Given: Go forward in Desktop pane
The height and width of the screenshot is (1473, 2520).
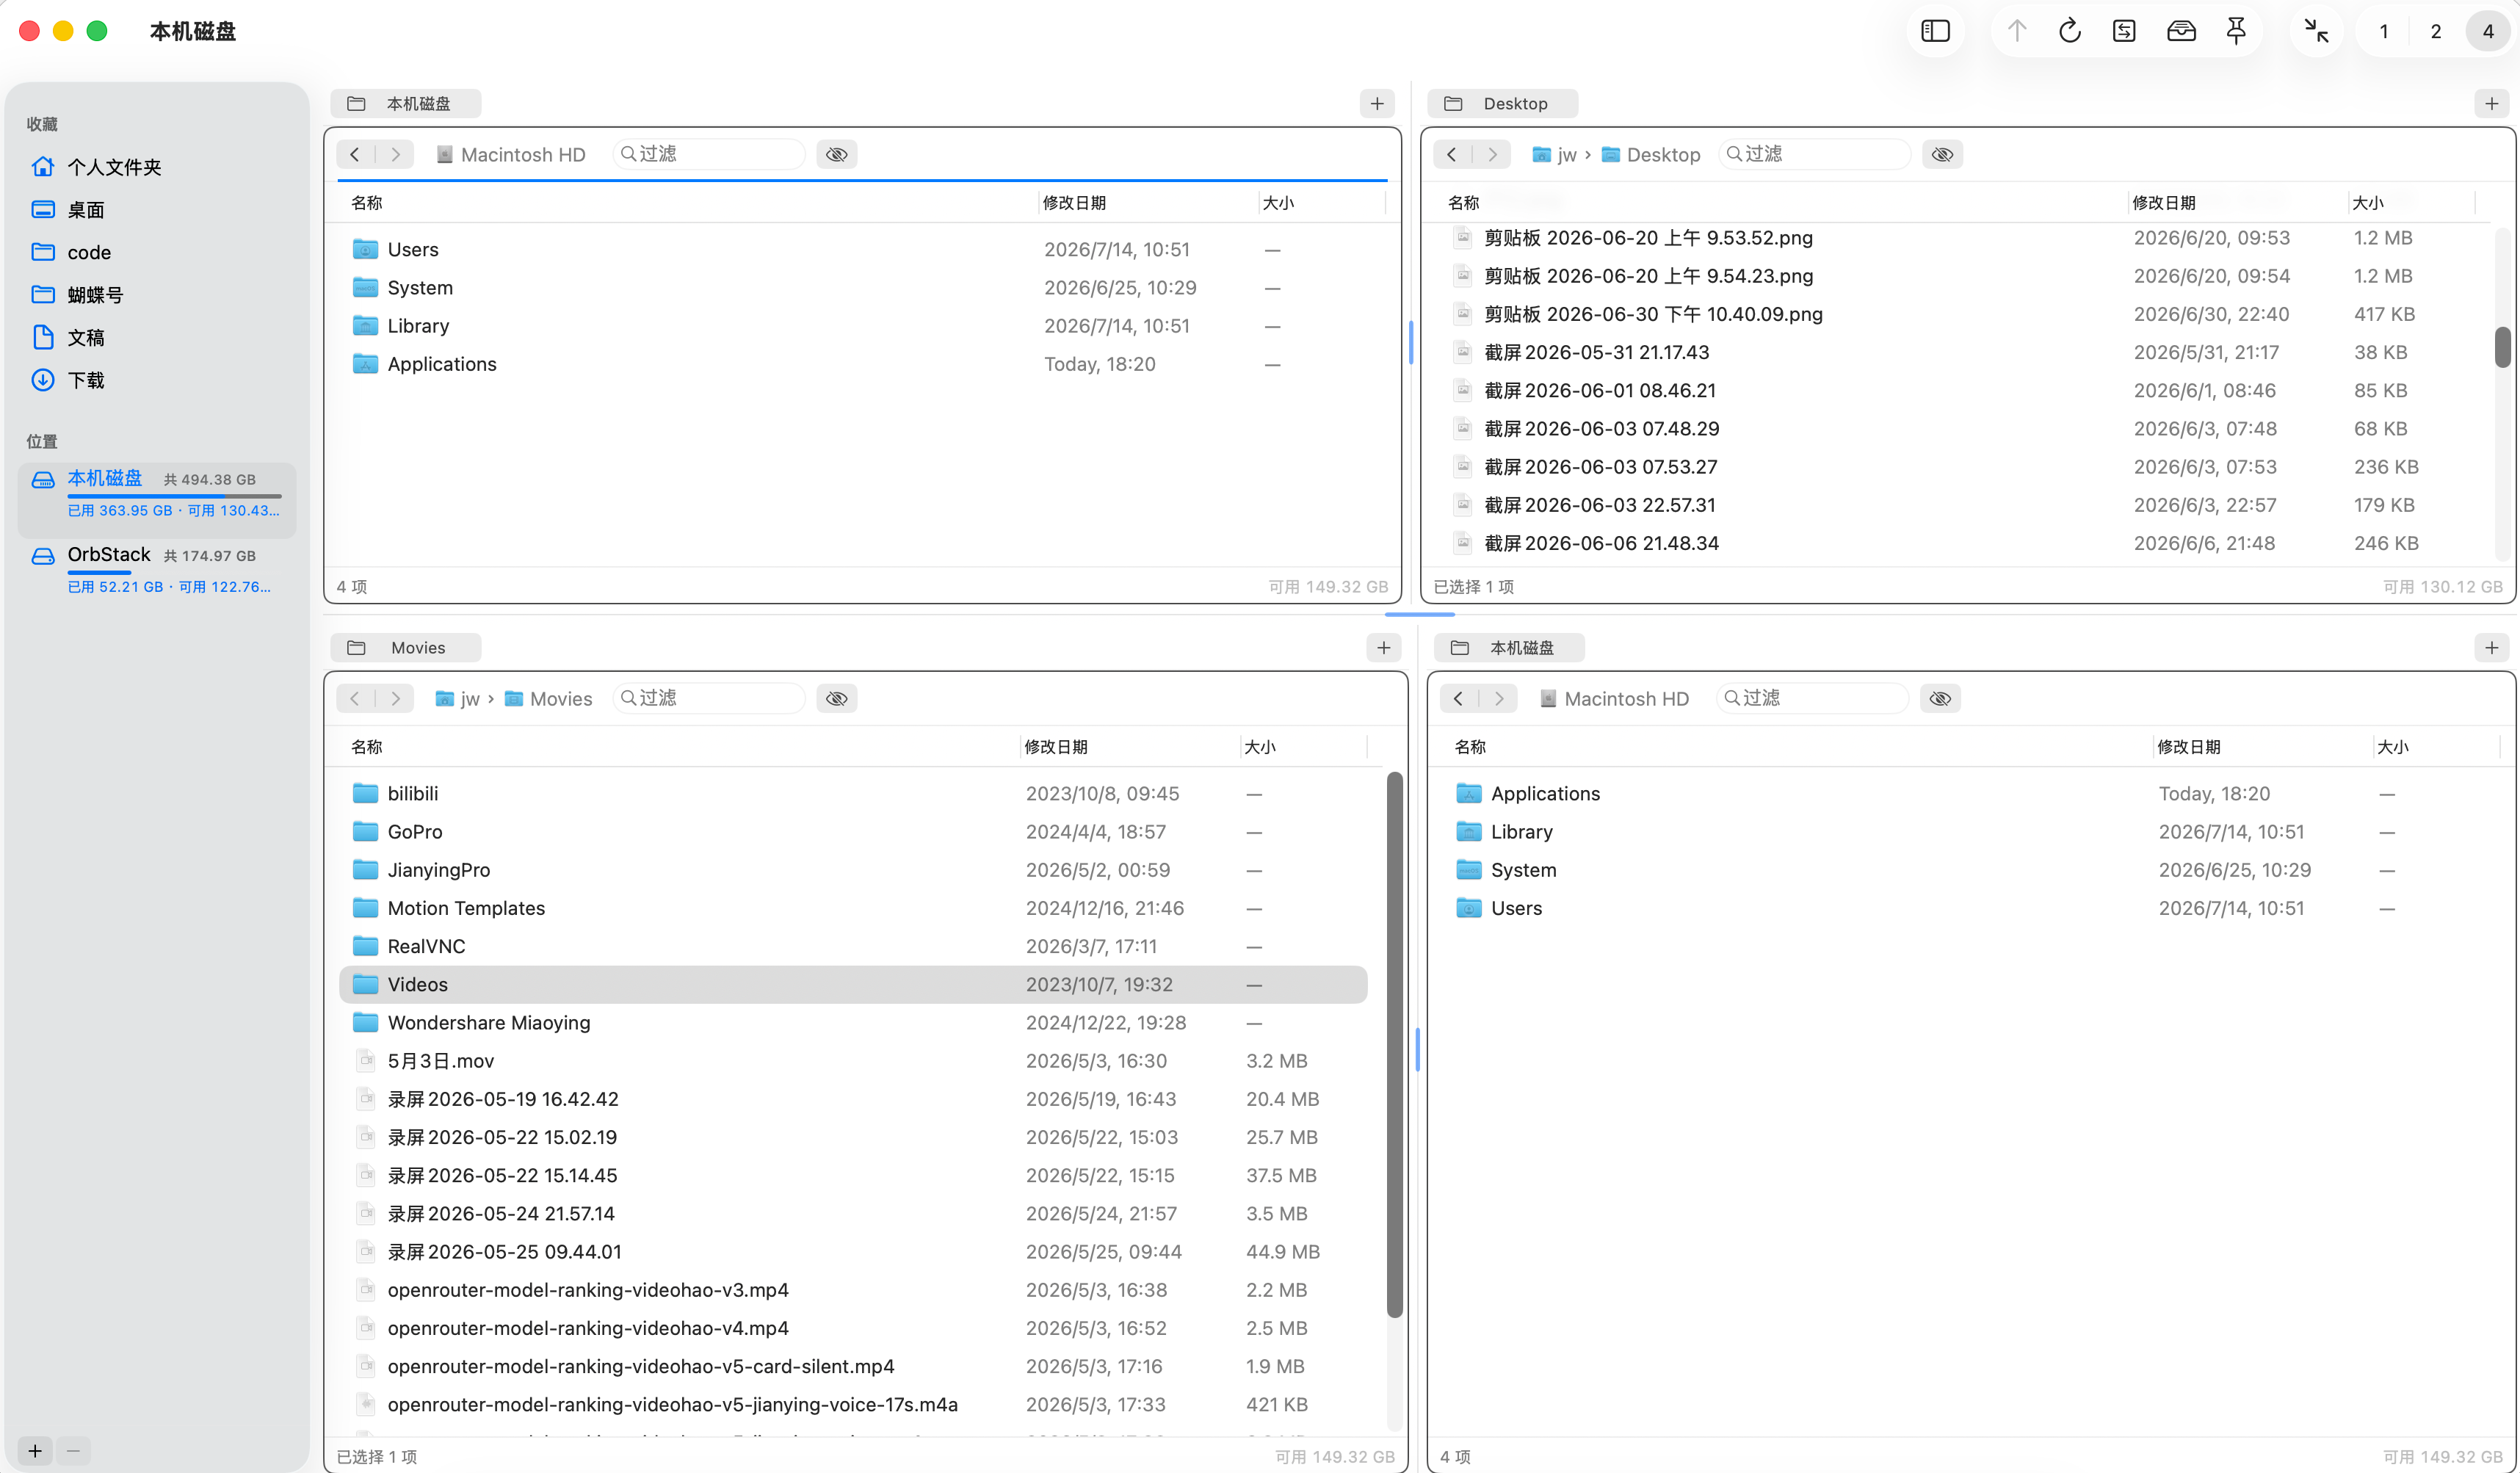Looking at the screenshot, I should click(1493, 154).
